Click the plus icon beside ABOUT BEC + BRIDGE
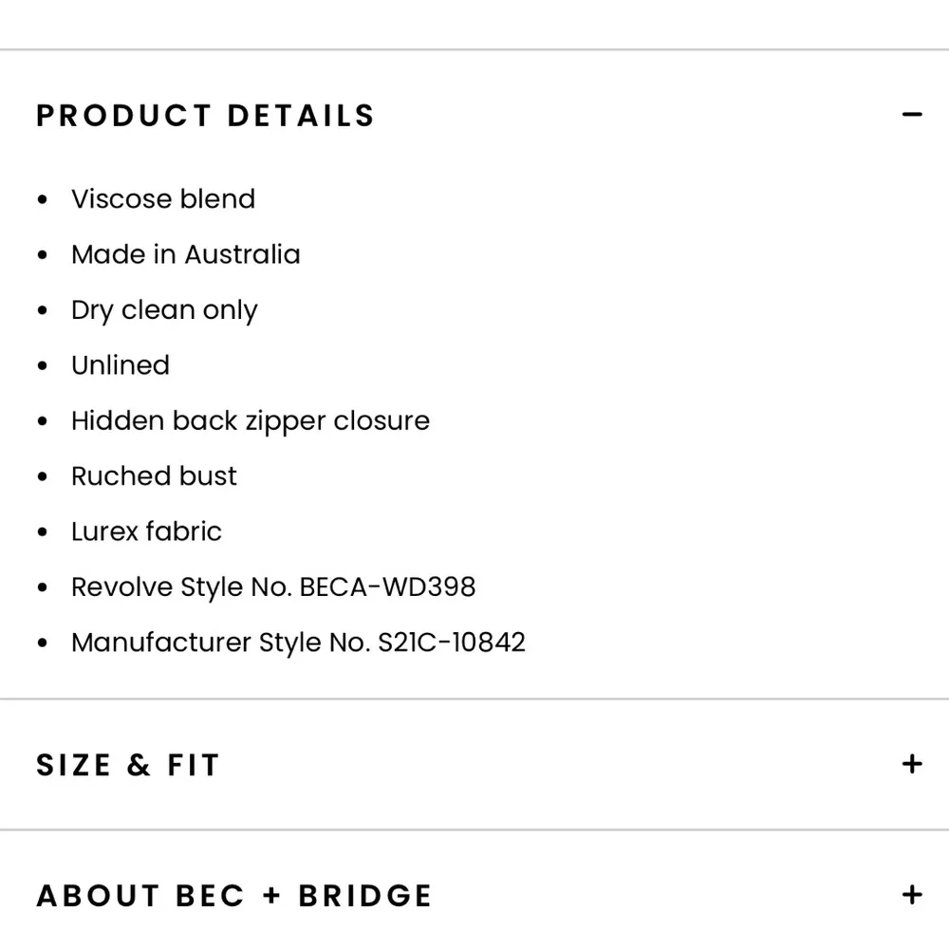Screen dimensions: 949x949 [912, 894]
